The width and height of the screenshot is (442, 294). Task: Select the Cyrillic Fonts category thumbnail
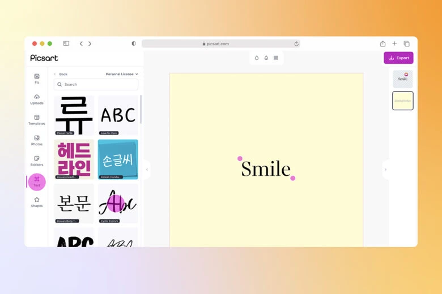pyautogui.click(x=118, y=203)
